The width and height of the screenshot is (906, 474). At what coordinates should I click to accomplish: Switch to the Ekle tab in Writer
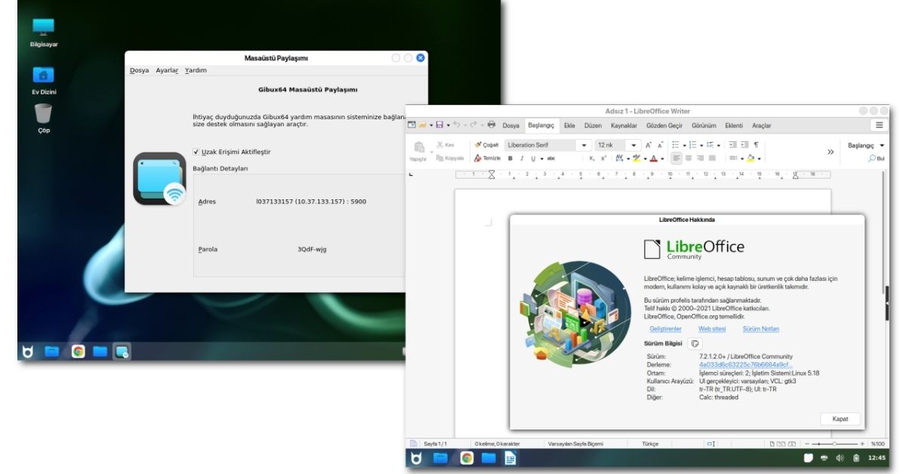click(x=569, y=125)
